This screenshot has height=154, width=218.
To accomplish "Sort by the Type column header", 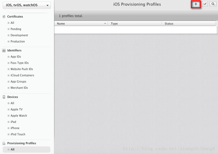I will (x=135, y=24).
